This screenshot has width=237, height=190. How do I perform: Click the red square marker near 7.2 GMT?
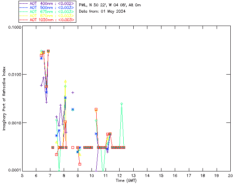tap(53, 147)
